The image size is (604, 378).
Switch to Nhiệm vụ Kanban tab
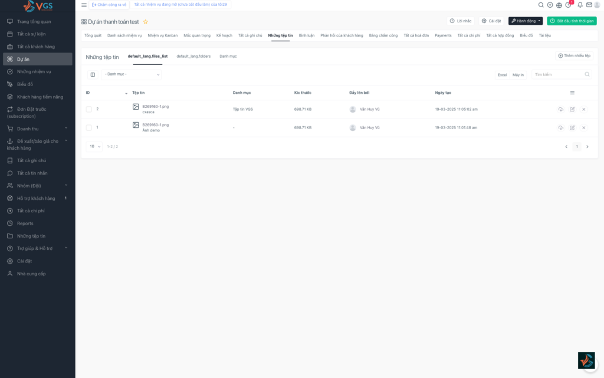point(163,35)
